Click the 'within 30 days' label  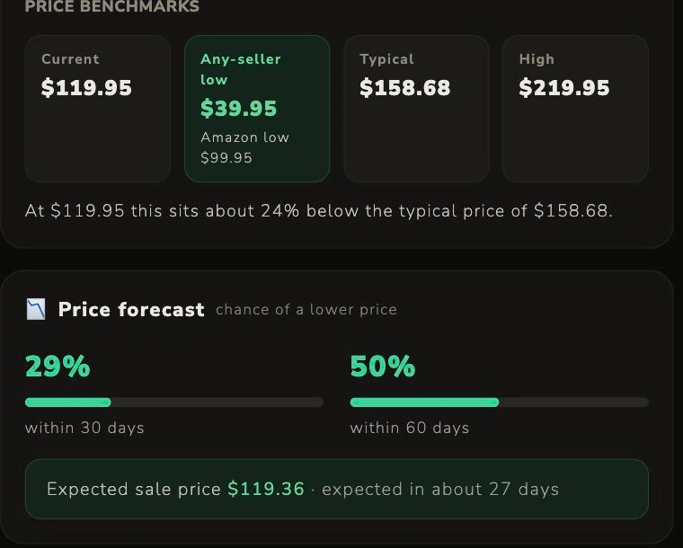84,428
